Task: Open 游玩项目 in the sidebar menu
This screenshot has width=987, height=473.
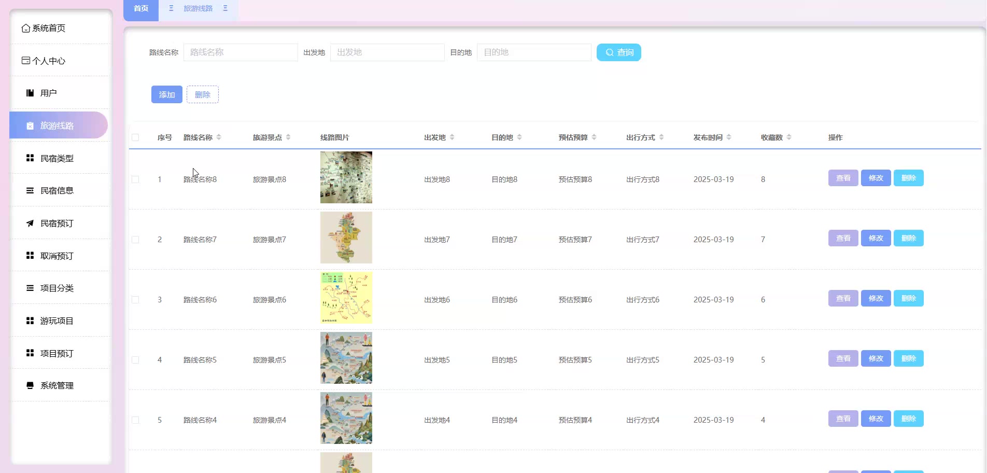Action: [57, 321]
